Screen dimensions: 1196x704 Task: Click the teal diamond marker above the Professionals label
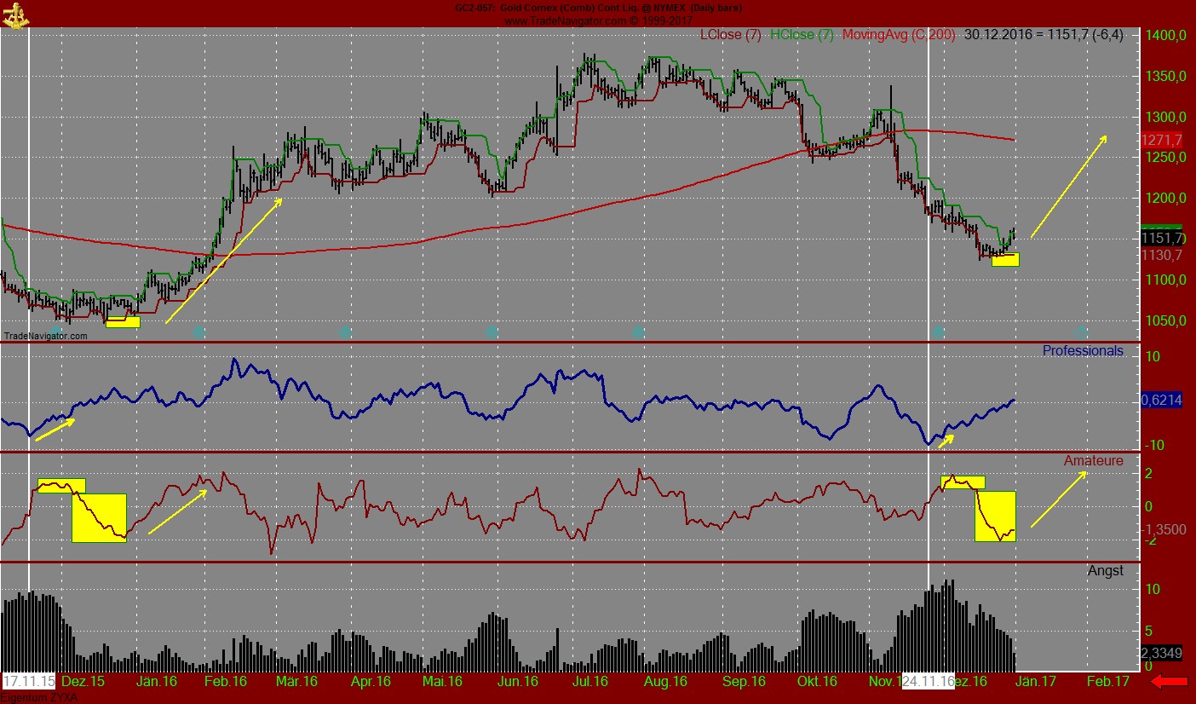[x=939, y=333]
